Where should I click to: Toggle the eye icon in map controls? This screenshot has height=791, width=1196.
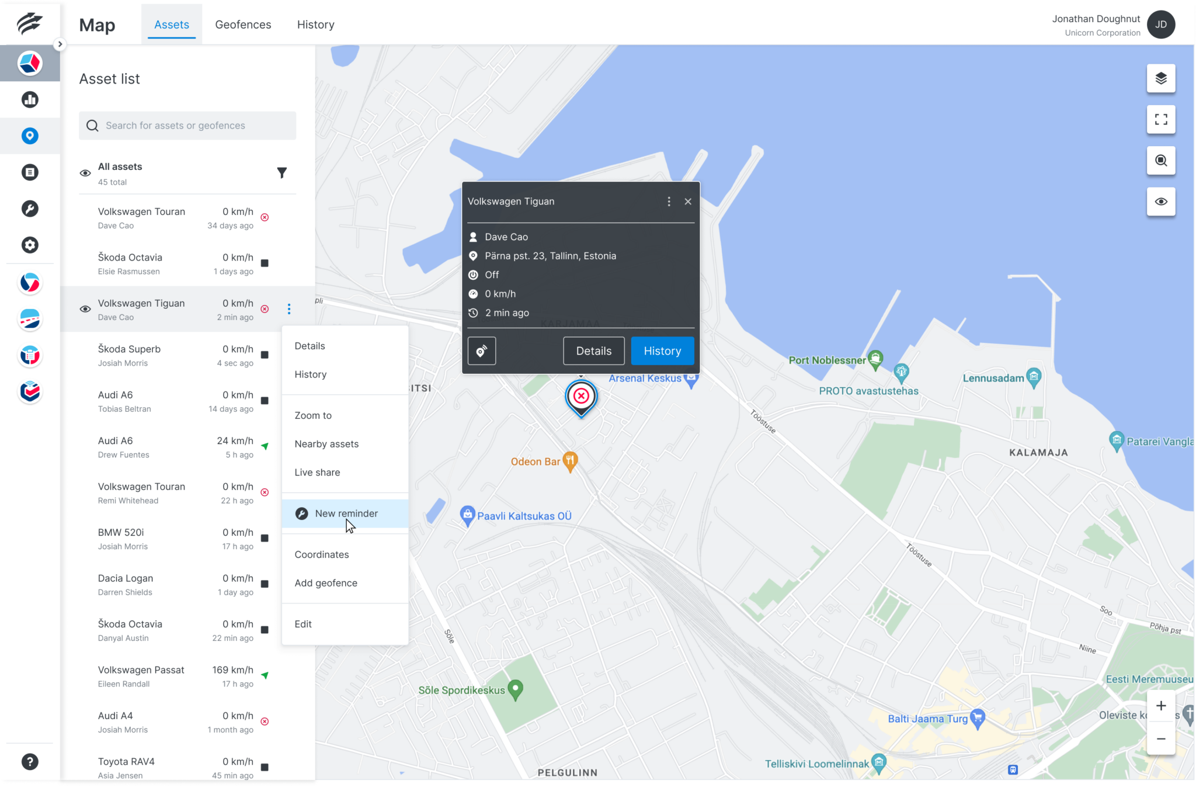click(x=1161, y=202)
